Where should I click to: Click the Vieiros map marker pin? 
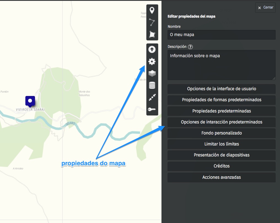click(30, 101)
